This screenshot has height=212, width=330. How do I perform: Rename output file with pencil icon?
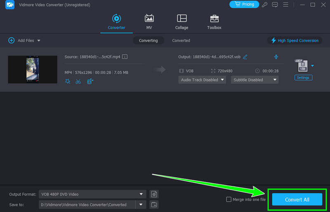pyautogui.click(x=245, y=57)
